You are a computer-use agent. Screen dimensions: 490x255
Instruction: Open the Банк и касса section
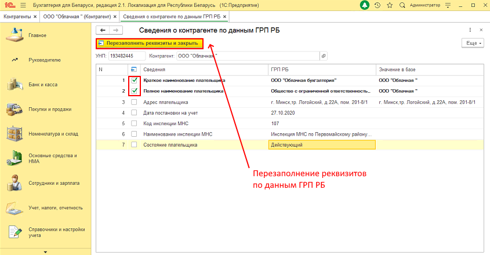pyautogui.click(x=43, y=85)
